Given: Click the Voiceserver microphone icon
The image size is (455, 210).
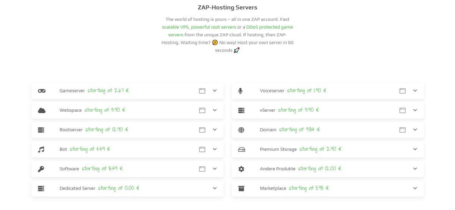Looking at the screenshot, I should click(240, 91).
